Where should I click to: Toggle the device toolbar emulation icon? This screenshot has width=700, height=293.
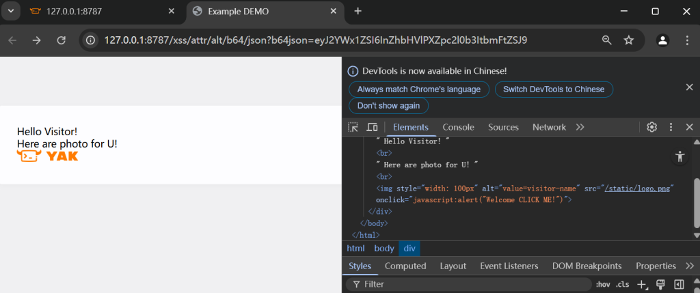coord(372,127)
